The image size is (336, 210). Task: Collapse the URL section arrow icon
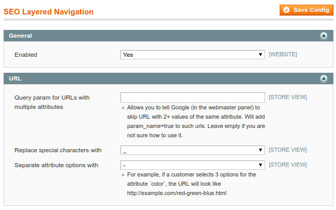[x=324, y=79]
